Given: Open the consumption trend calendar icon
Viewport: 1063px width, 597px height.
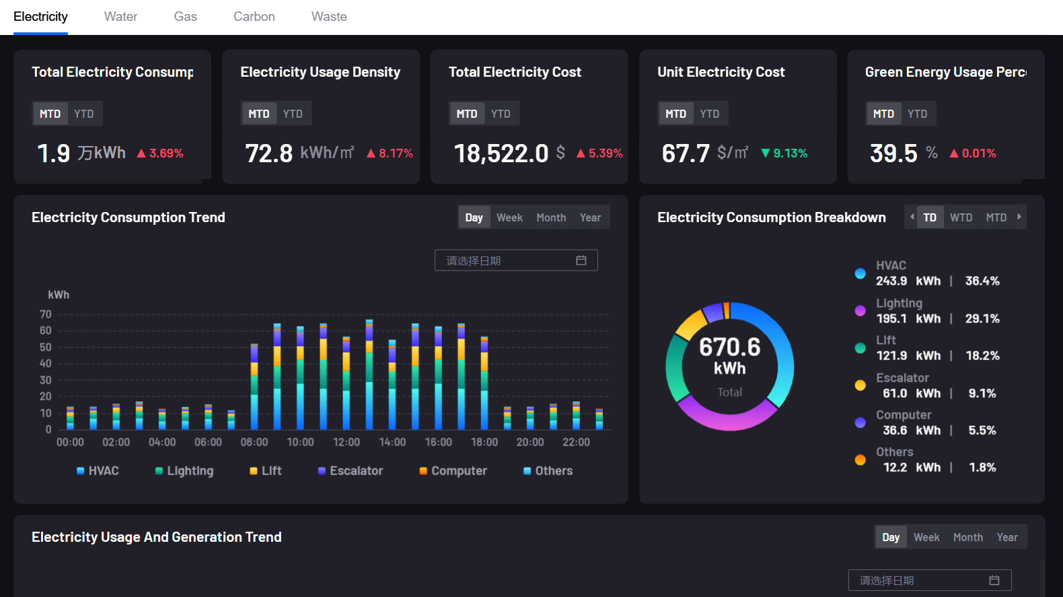Looking at the screenshot, I should click(581, 260).
